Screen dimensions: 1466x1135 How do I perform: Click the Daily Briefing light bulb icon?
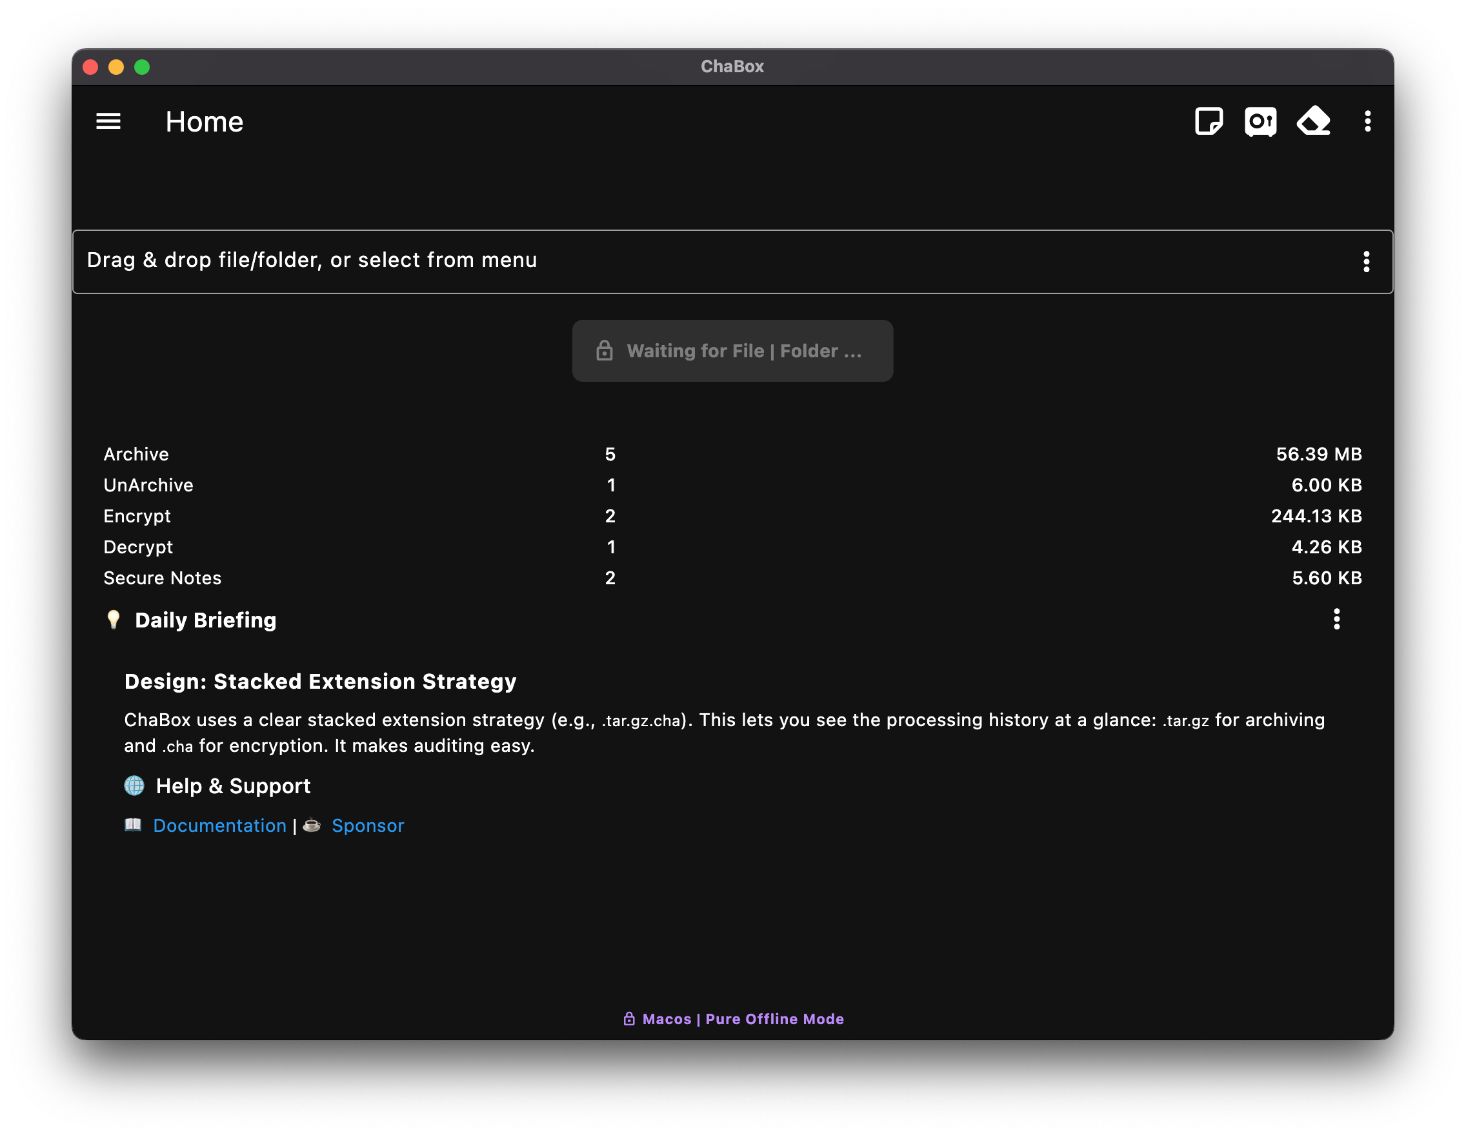pyautogui.click(x=114, y=619)
